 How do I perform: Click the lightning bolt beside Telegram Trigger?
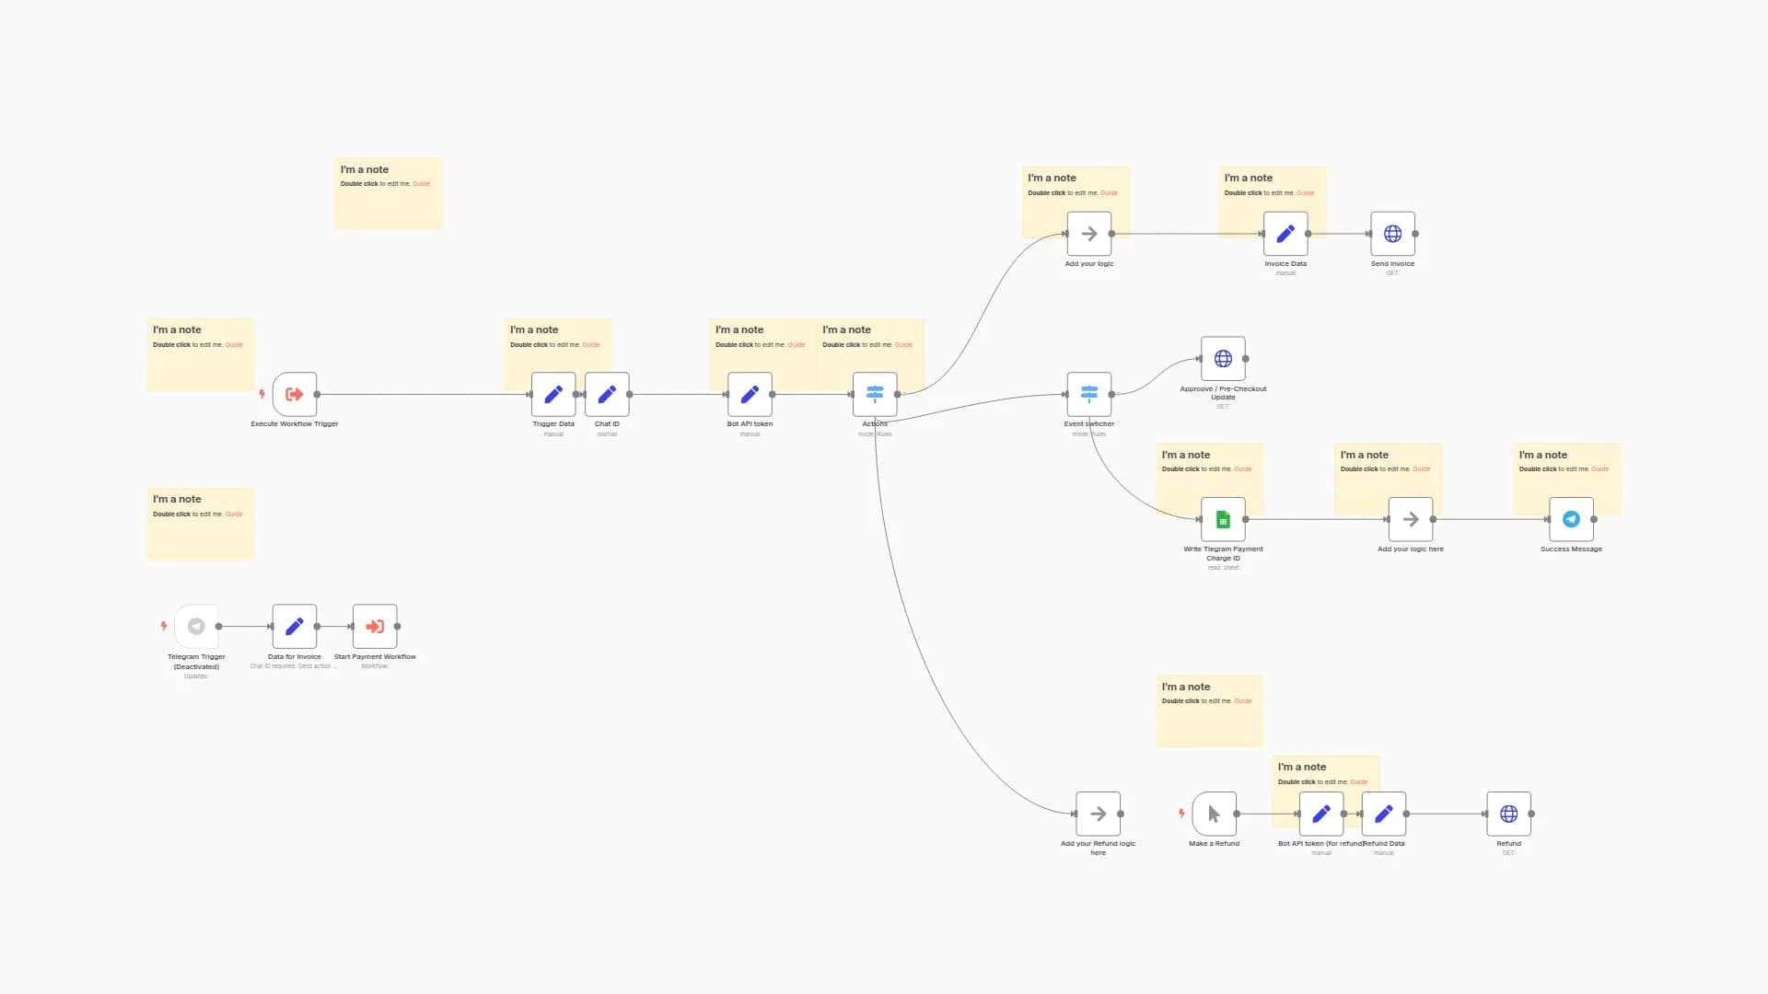(x=164, y=626)
